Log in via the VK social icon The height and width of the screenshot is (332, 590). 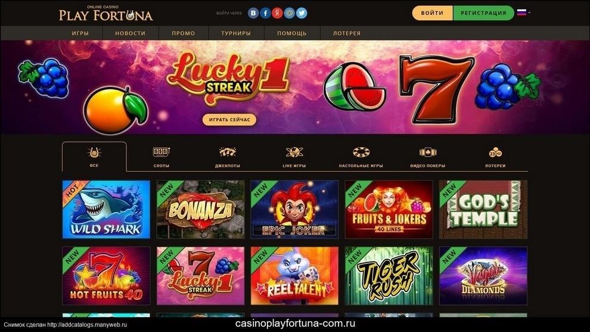pos(253,13)
